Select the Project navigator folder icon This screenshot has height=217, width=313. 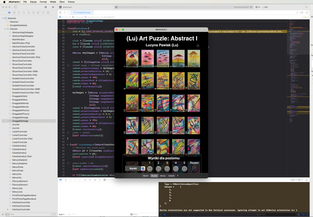pos(9,12)
